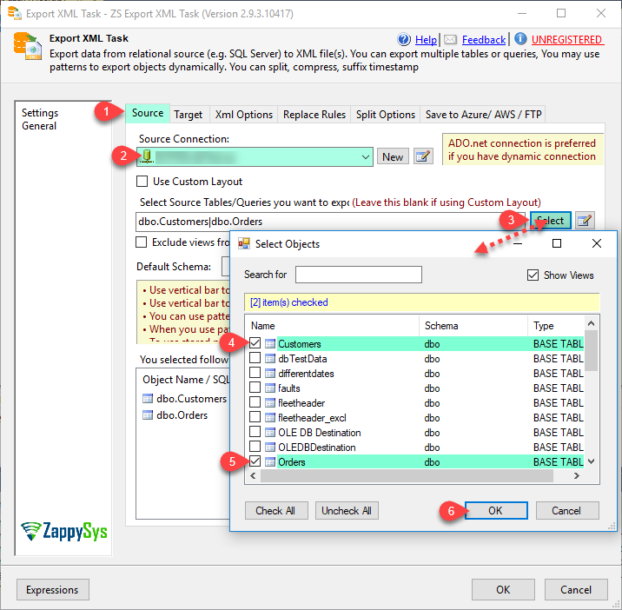Screen dimensions: 622x610
Task: Click the horizontal scroll right arrow
Action: [x=577, y=475]
